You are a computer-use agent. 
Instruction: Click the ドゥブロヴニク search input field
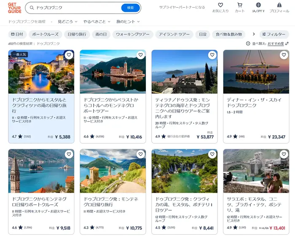[76, 8]
